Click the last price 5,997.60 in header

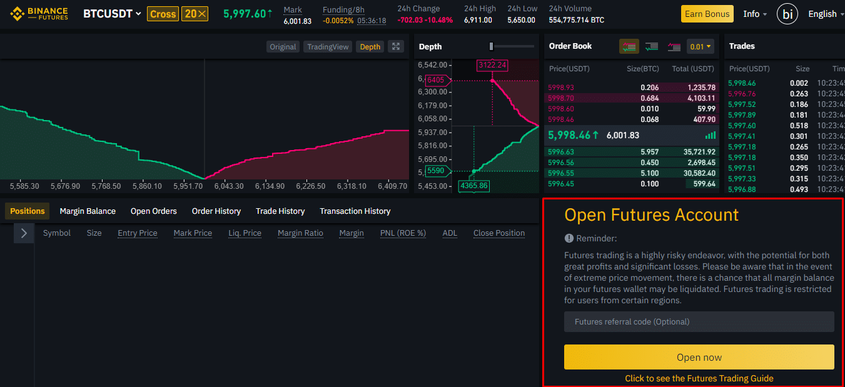(x=248, y=14)
